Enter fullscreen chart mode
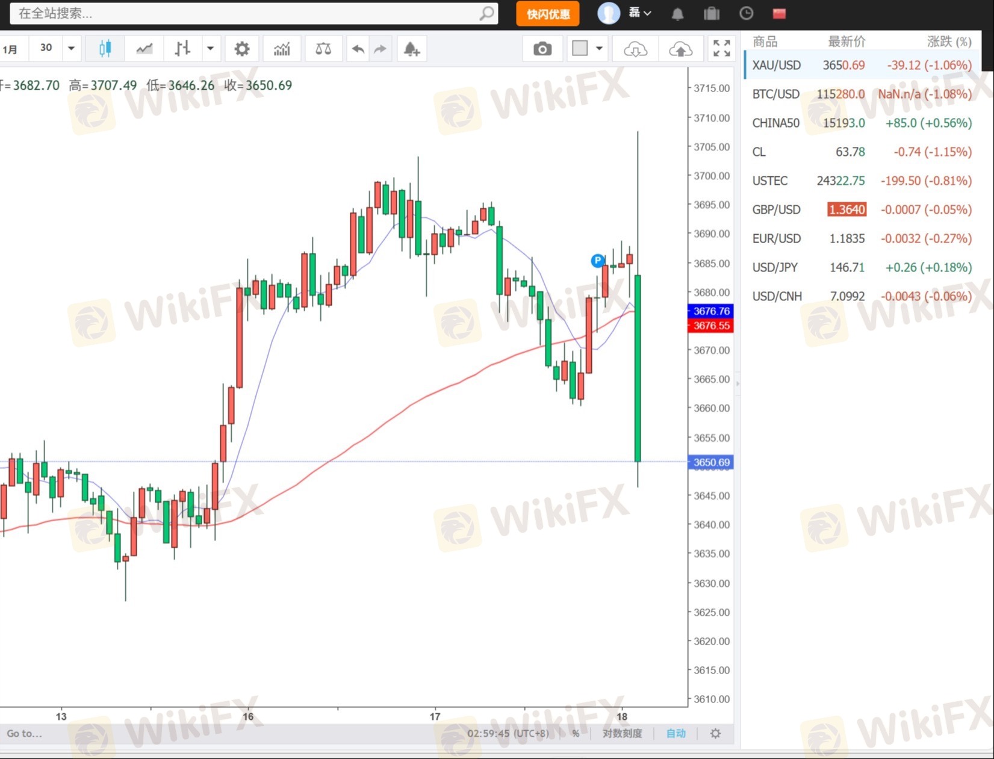The width and height of the screenshot is (994, 759). (x=721, y=48)
